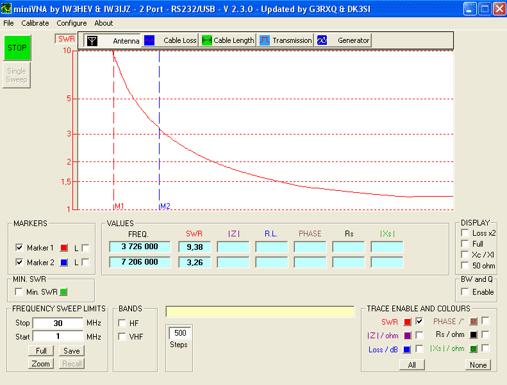Check the Xc / Xl display option
The width and height of the screenshot is (507, 385).
[465, 254]
